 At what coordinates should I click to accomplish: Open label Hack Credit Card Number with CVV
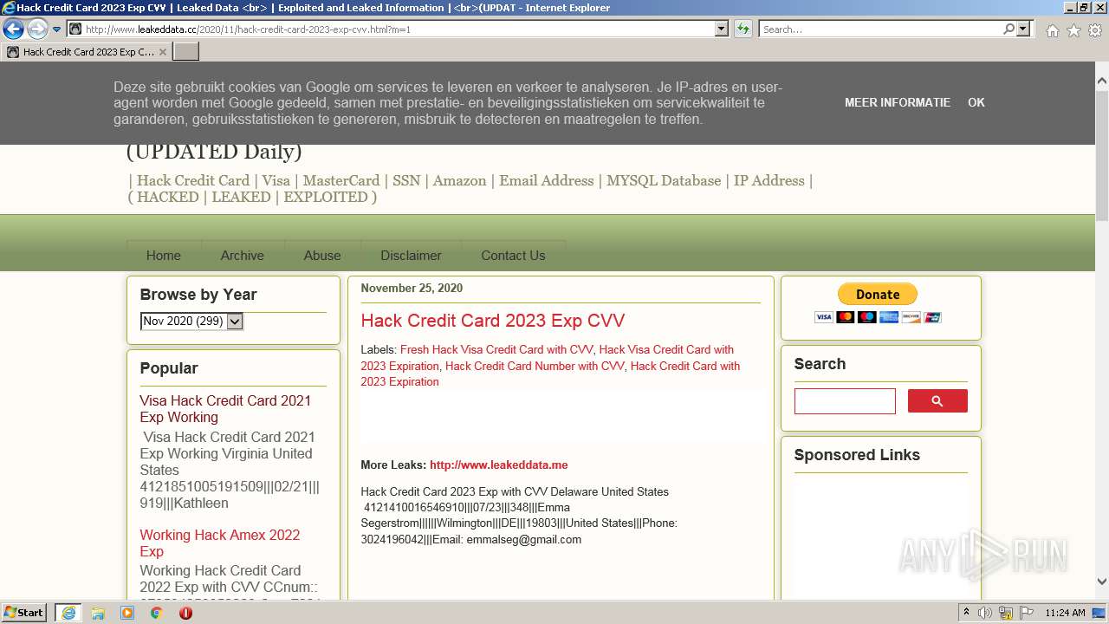click(535, 366)
